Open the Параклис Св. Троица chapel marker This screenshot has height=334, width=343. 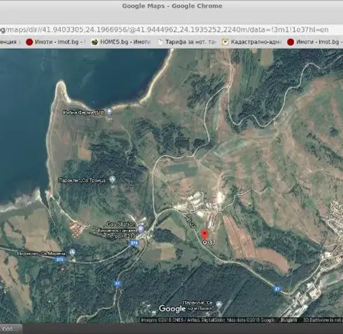[x=112, y=180]
